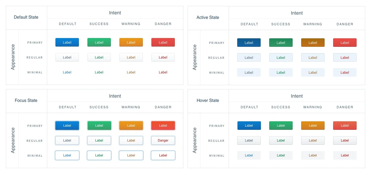The width and height of the screenshot is (371, 174).
Task: Click the blue primary button in Hover State
Action: coord(249,126)
